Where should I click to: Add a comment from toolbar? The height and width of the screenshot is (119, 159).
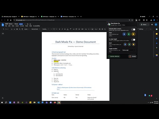[77, 29]
